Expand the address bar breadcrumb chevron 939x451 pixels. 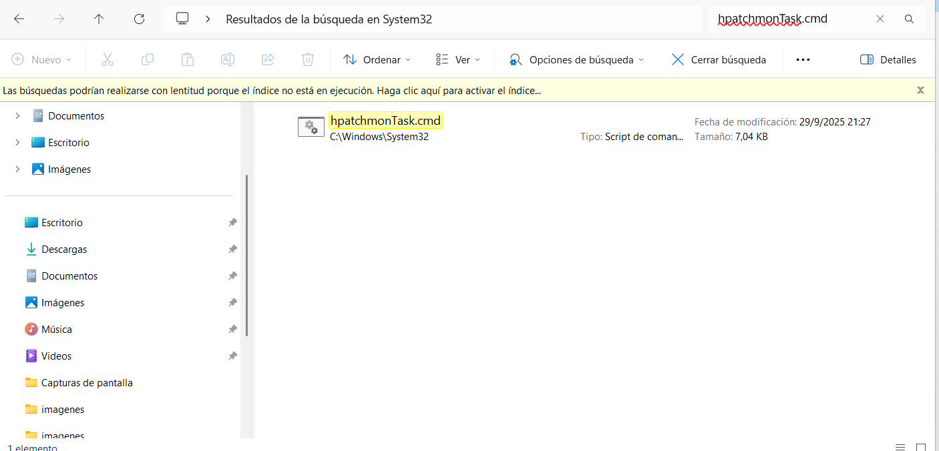(x=208, y=19)
